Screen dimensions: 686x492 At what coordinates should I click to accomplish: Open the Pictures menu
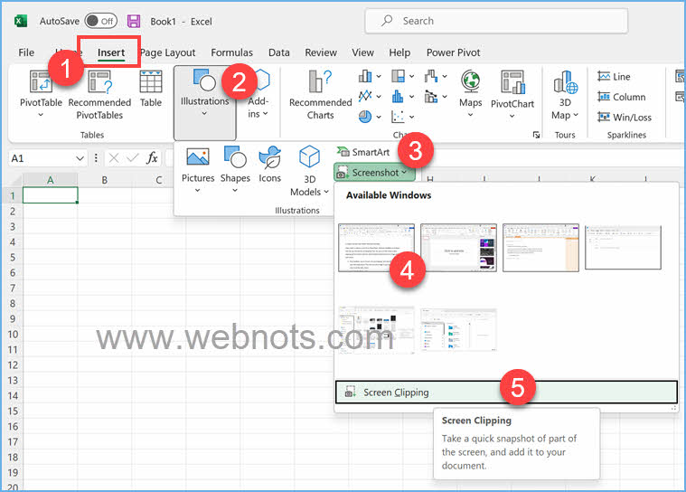click(198, 170)
